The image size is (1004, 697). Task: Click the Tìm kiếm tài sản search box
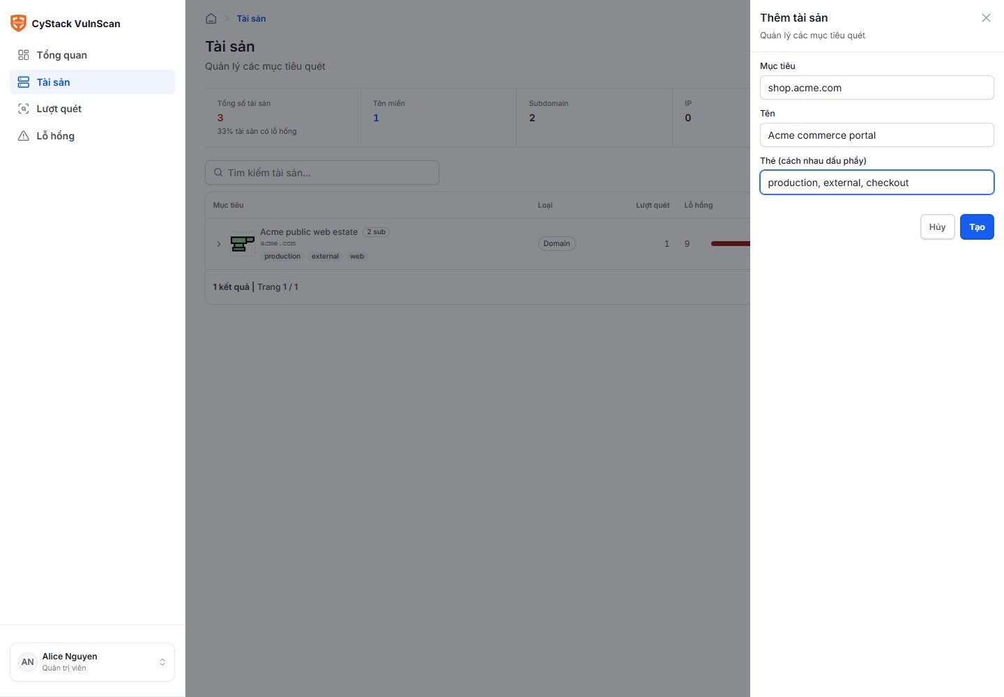point(322,173)
